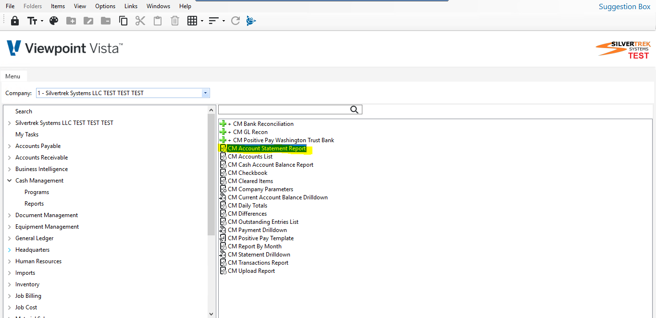Select CM Account Statement Report
Viewport: 656px width, 318px height.
267,148
